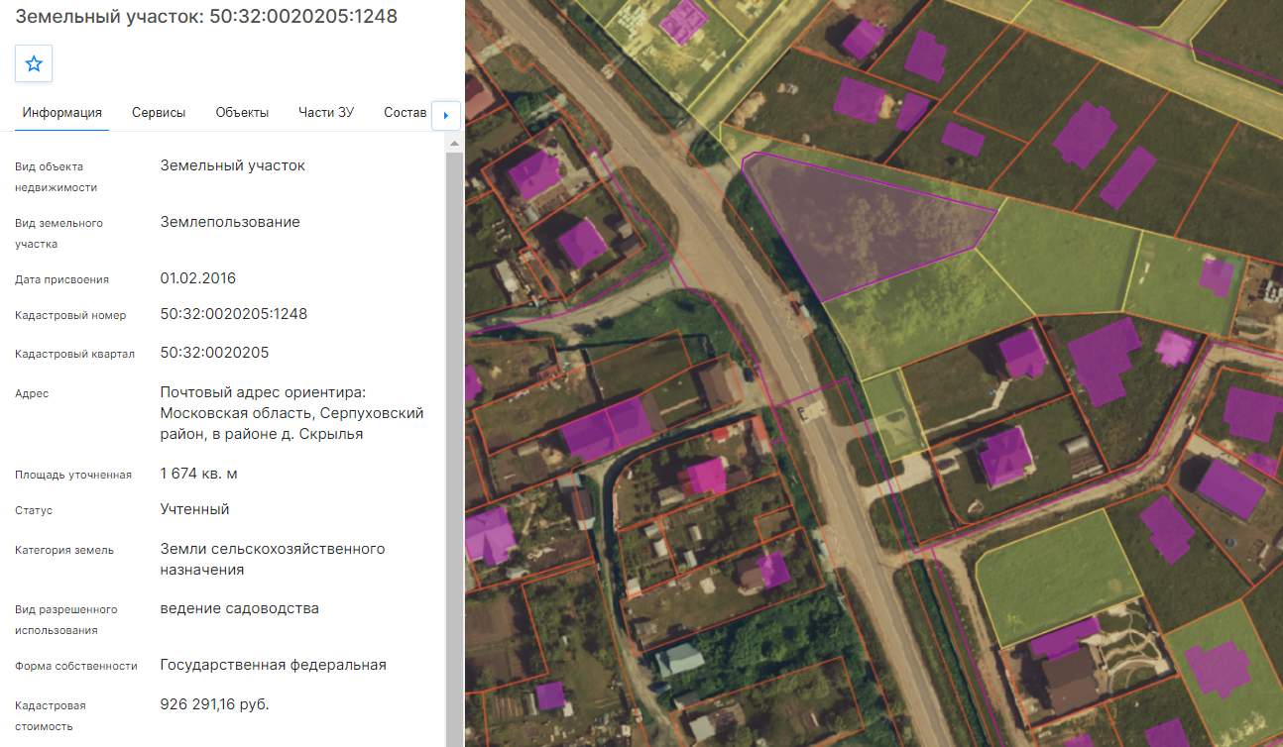Open the Объекты tab
The height and width of the screenshot is (747, 1283).
[x=242, y=113]
